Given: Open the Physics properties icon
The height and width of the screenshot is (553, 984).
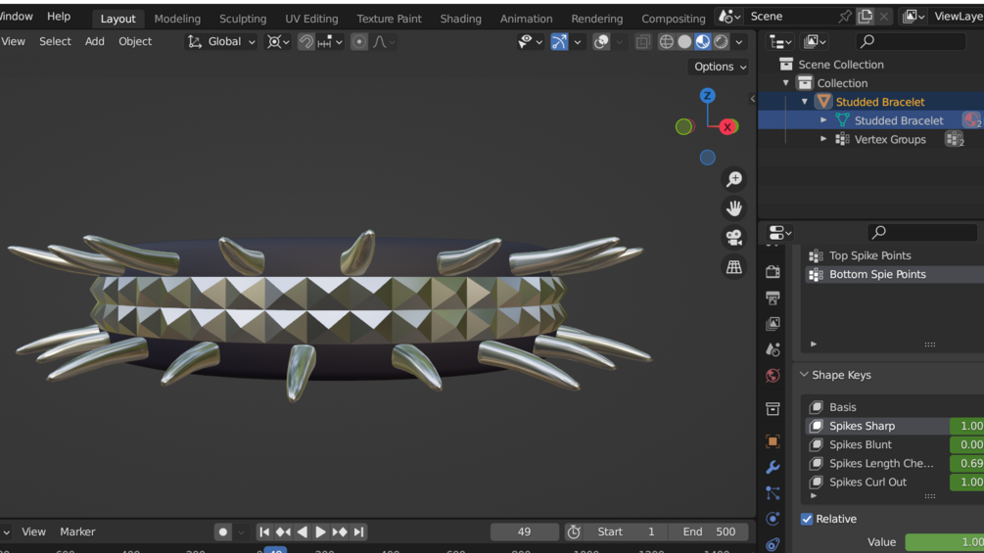Looking at the screenshot, I should pos(773,519).
